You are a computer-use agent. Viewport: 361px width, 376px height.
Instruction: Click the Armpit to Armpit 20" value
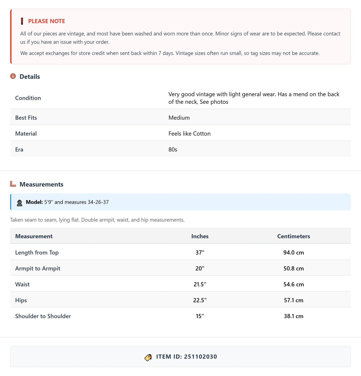click(x=200, y=268)
